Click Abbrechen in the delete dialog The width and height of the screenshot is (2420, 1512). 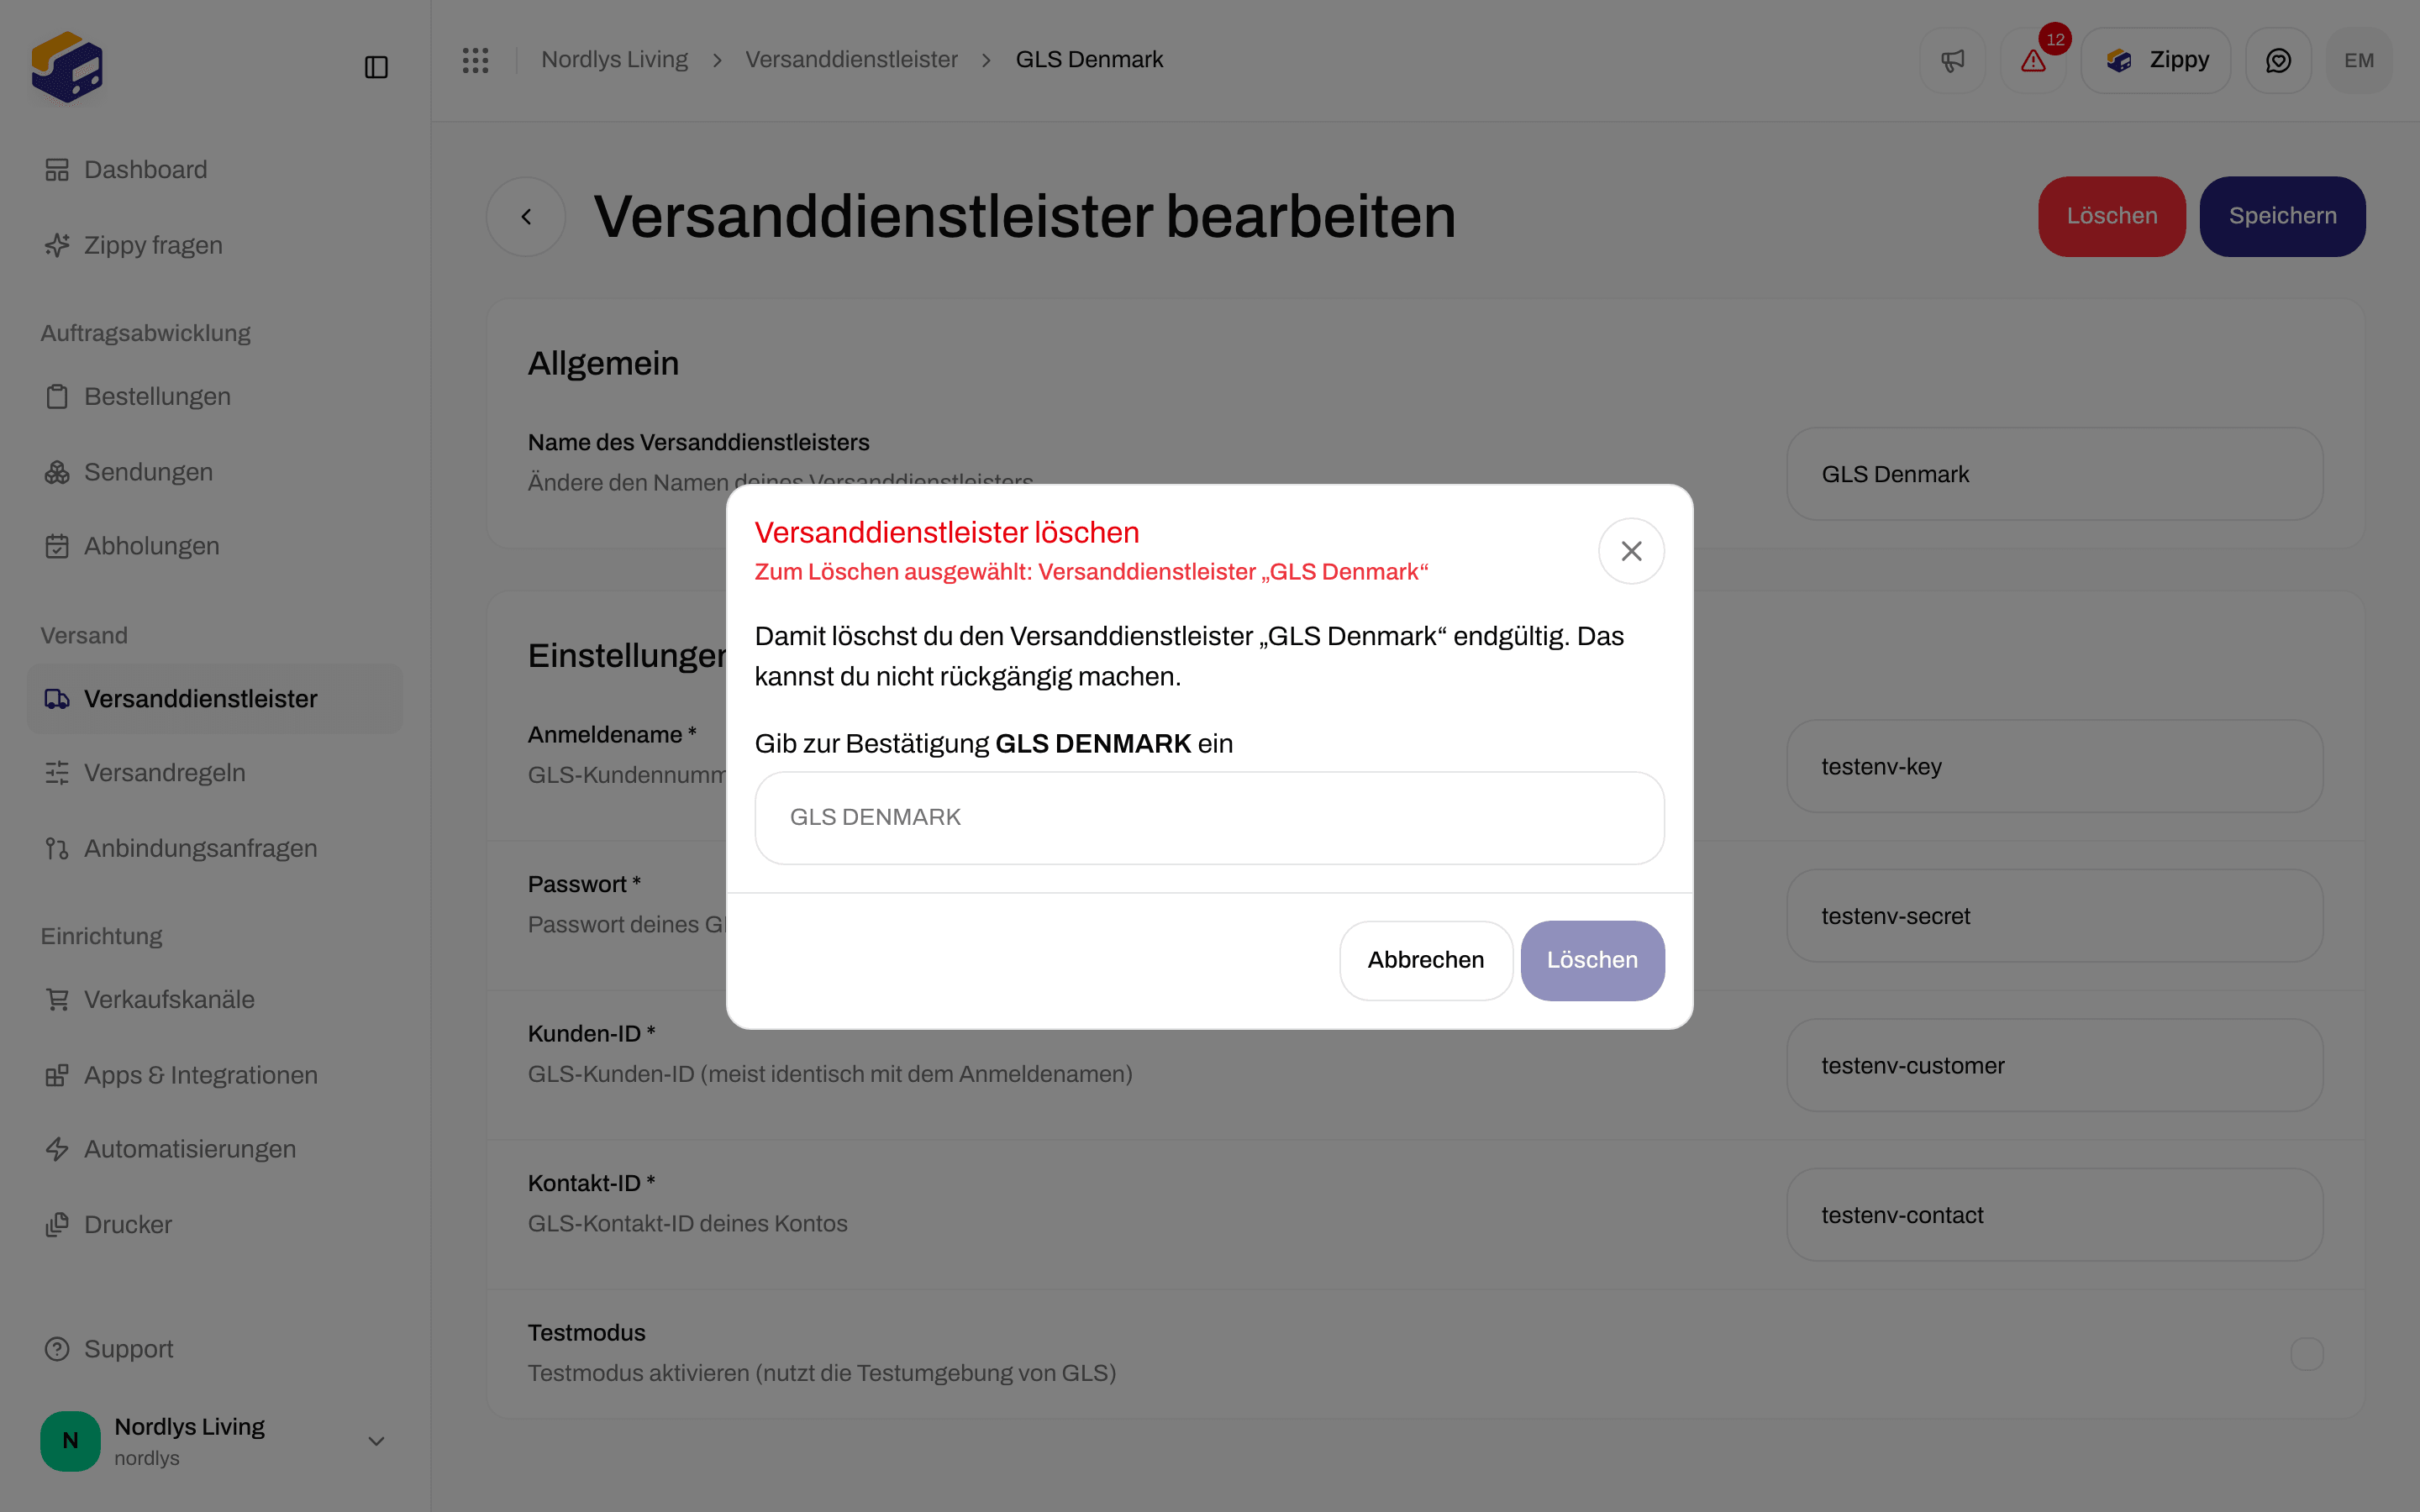point(1425,960)
